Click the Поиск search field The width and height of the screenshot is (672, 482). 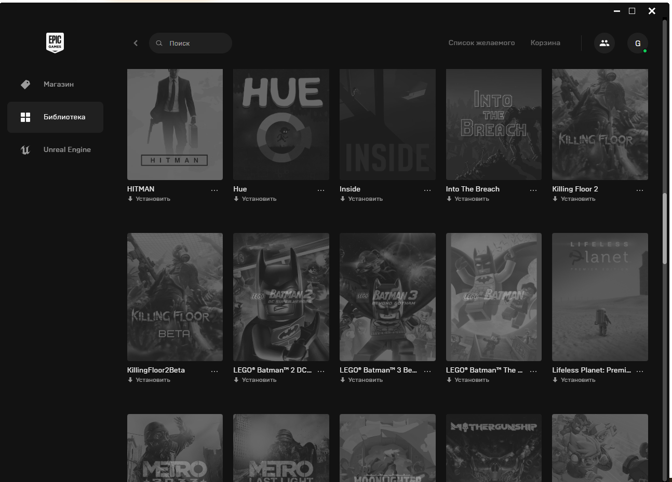(191, 43)
